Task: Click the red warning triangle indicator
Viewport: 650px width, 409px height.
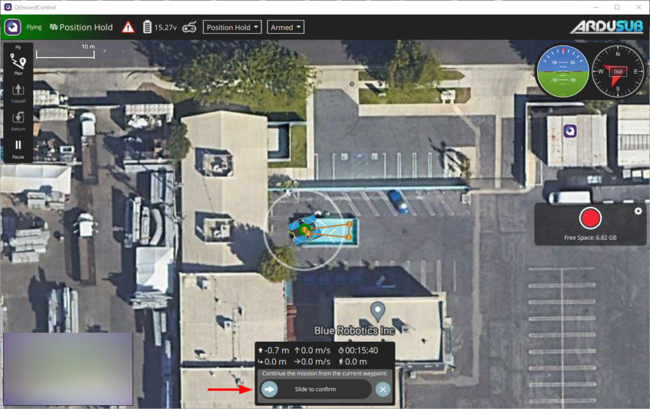Action: click(x=128, y=27)
